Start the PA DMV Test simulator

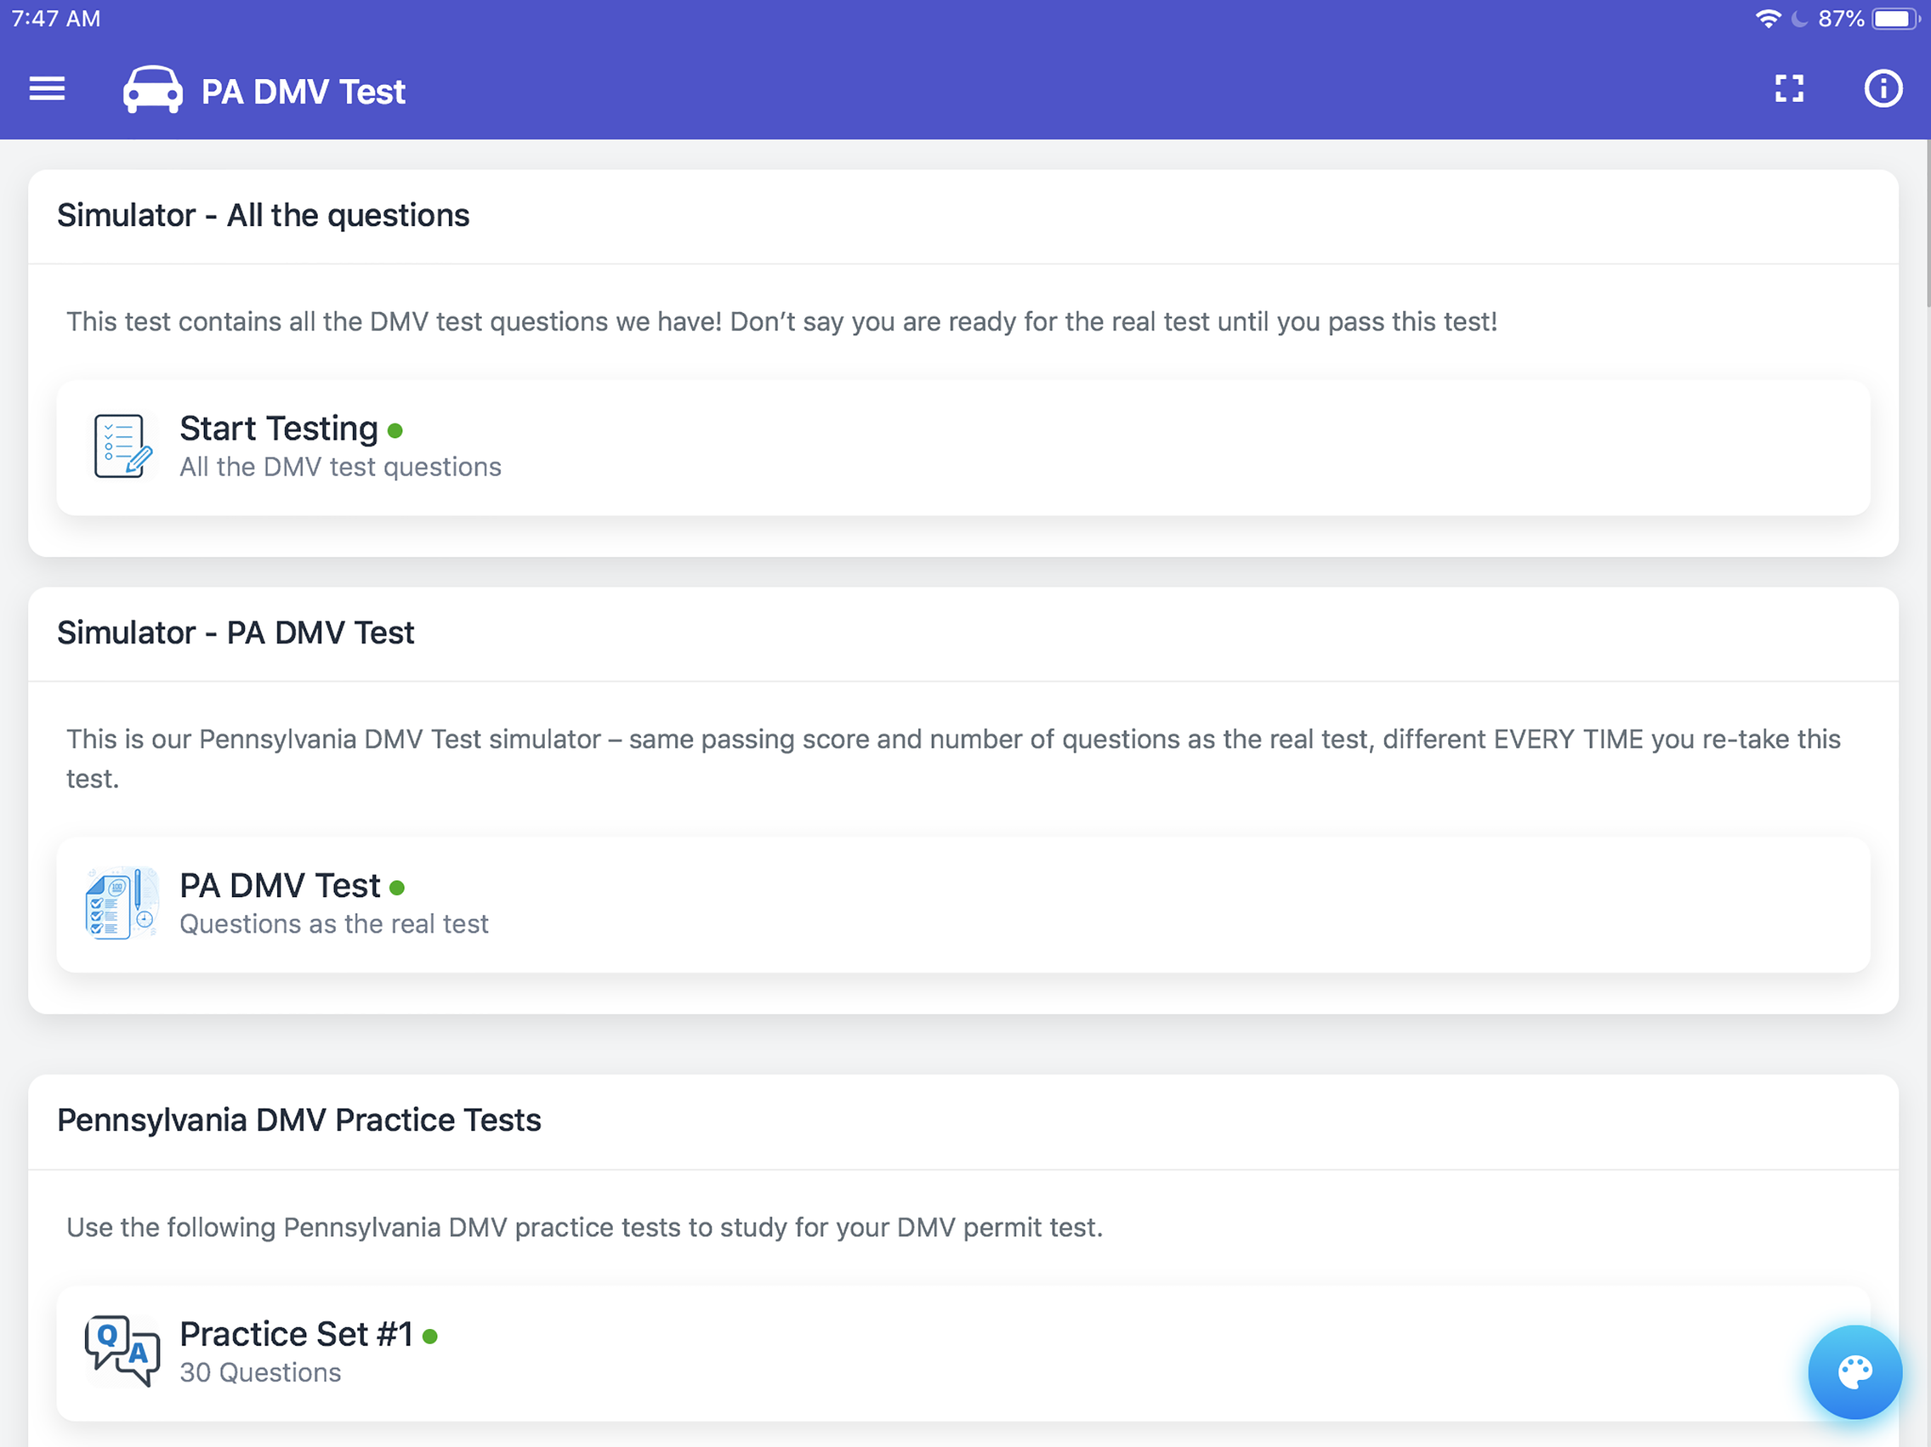[279, 885]
